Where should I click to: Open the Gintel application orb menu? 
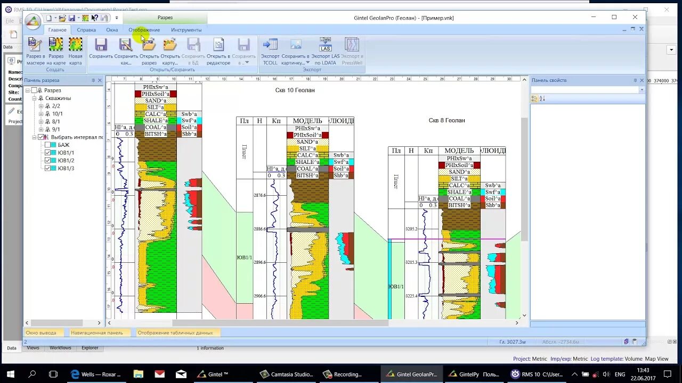click(x=33, y=22)
